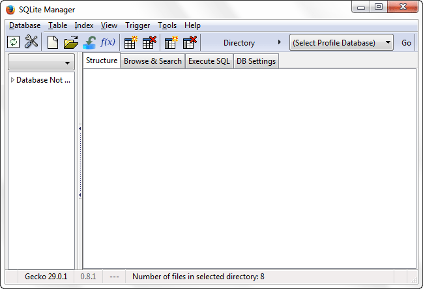Switch to the Structure tab

click(x=102, y=61)
